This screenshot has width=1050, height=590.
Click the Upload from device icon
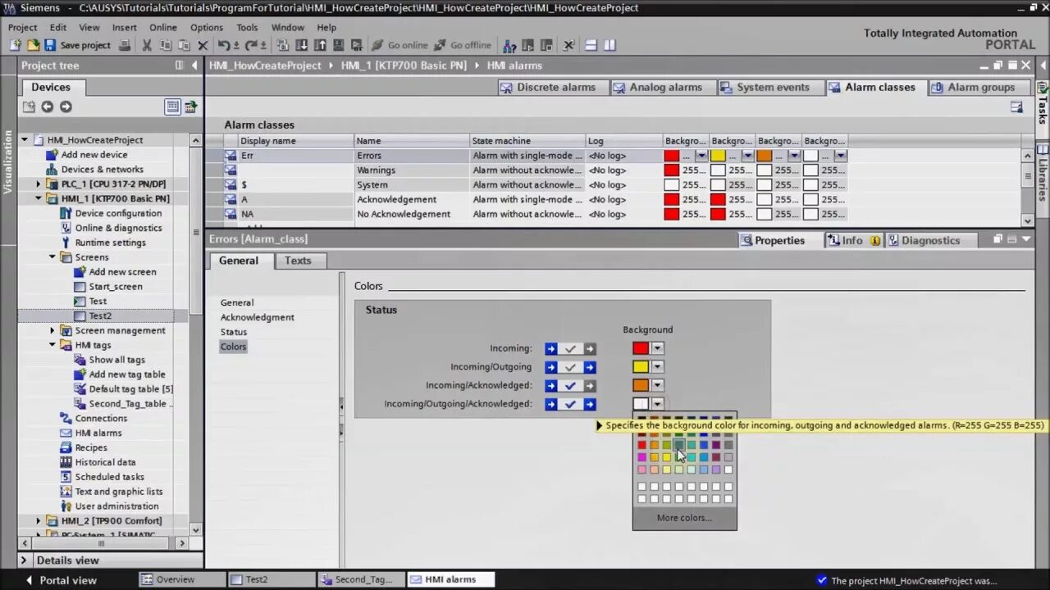320,45
